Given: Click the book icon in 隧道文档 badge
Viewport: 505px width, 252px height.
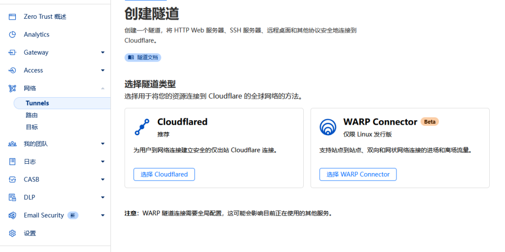Looking at the screenshot, I should pos(130,58).
